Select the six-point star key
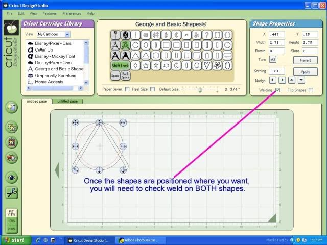The height and width of the screenshot is (245, 327). tap(166, 66)
